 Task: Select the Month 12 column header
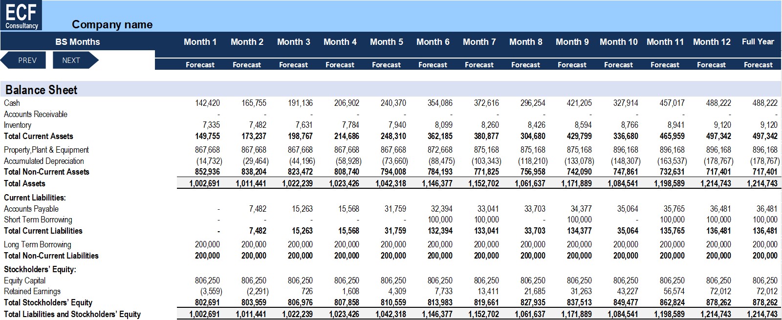pos(711,42)
